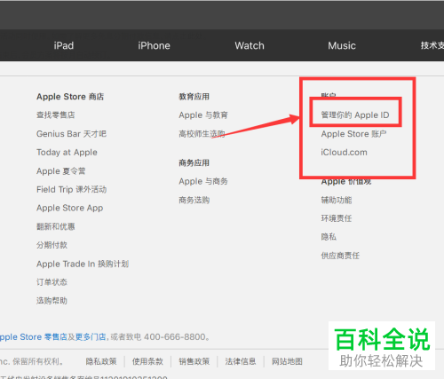Open the iPhone menu item
The height and width of the screenshot is (379, 444).
(x=154, y=45)
